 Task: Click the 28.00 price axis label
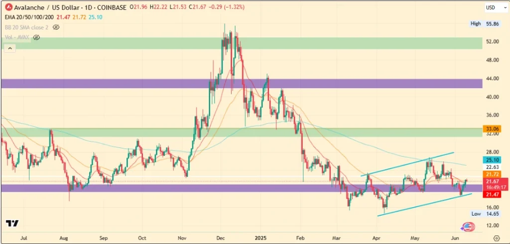[x=493, y=152]
